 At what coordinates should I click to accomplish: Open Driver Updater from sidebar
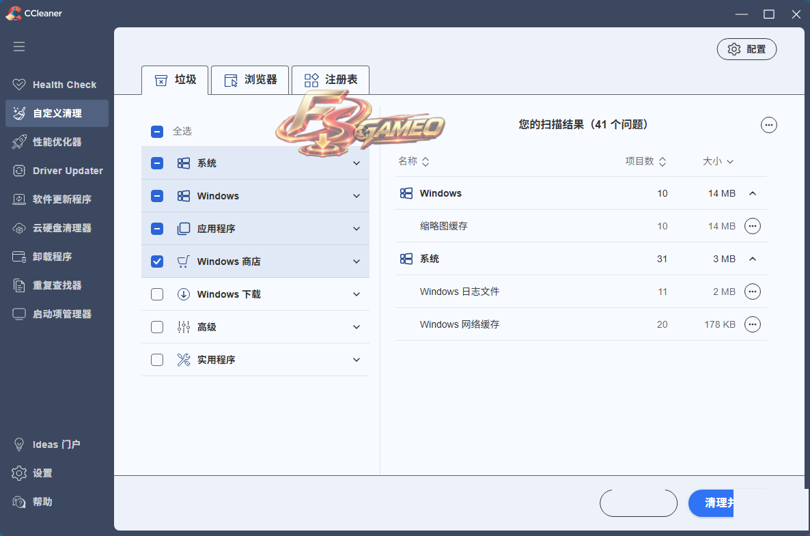click(x=57, y=171)
